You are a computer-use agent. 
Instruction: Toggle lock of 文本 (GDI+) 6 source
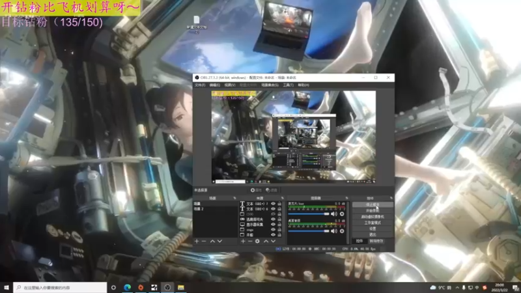(279, 209)
